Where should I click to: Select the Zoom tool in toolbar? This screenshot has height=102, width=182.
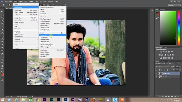tap(2, 69)
